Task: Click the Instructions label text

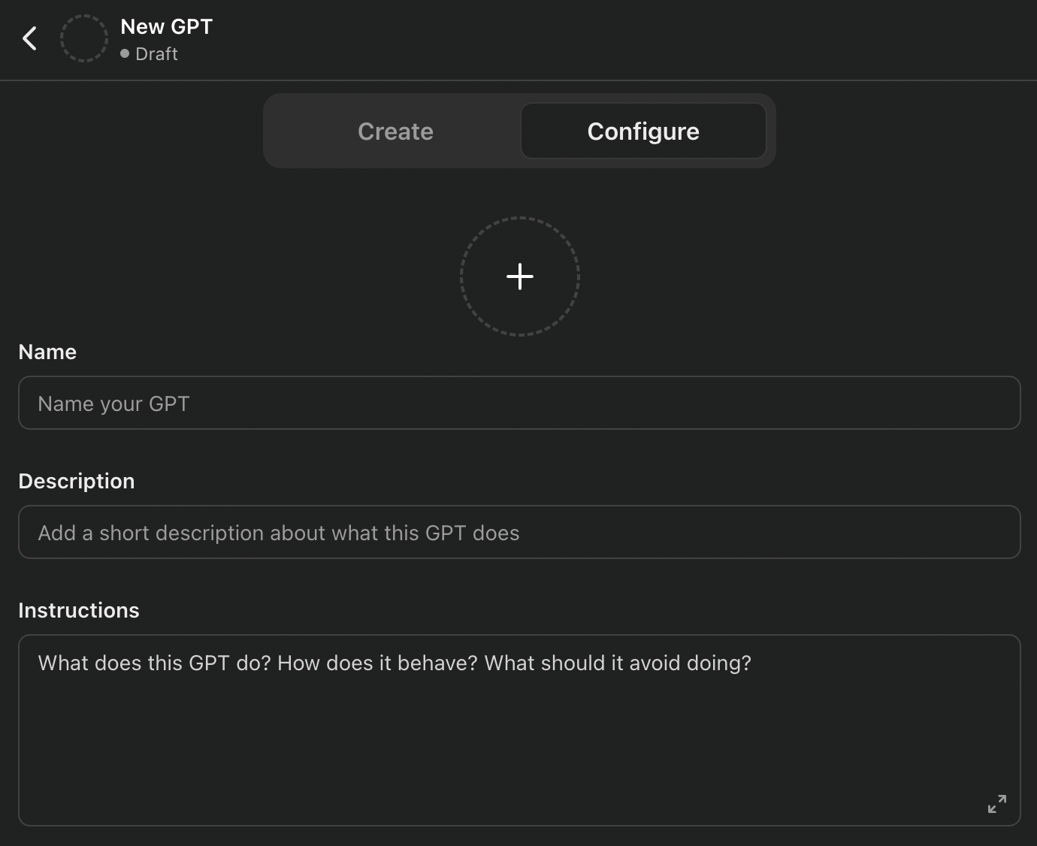Action: 79,610
